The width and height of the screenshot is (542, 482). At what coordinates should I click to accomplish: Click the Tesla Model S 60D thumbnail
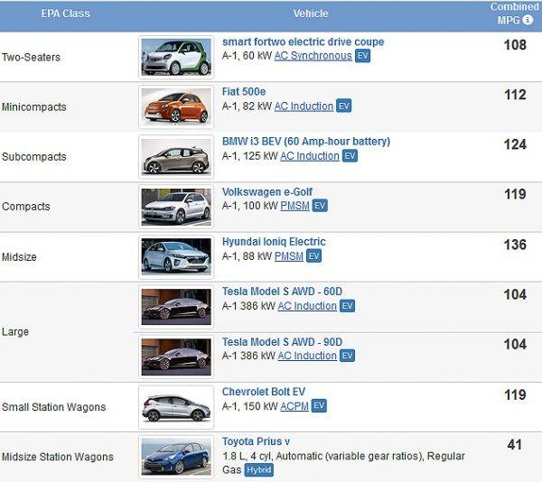[x=176, y=307]
